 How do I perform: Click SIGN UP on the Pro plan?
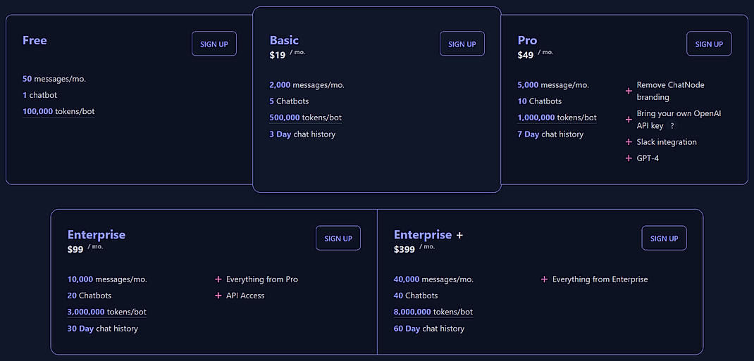click(x=709, y=44)
